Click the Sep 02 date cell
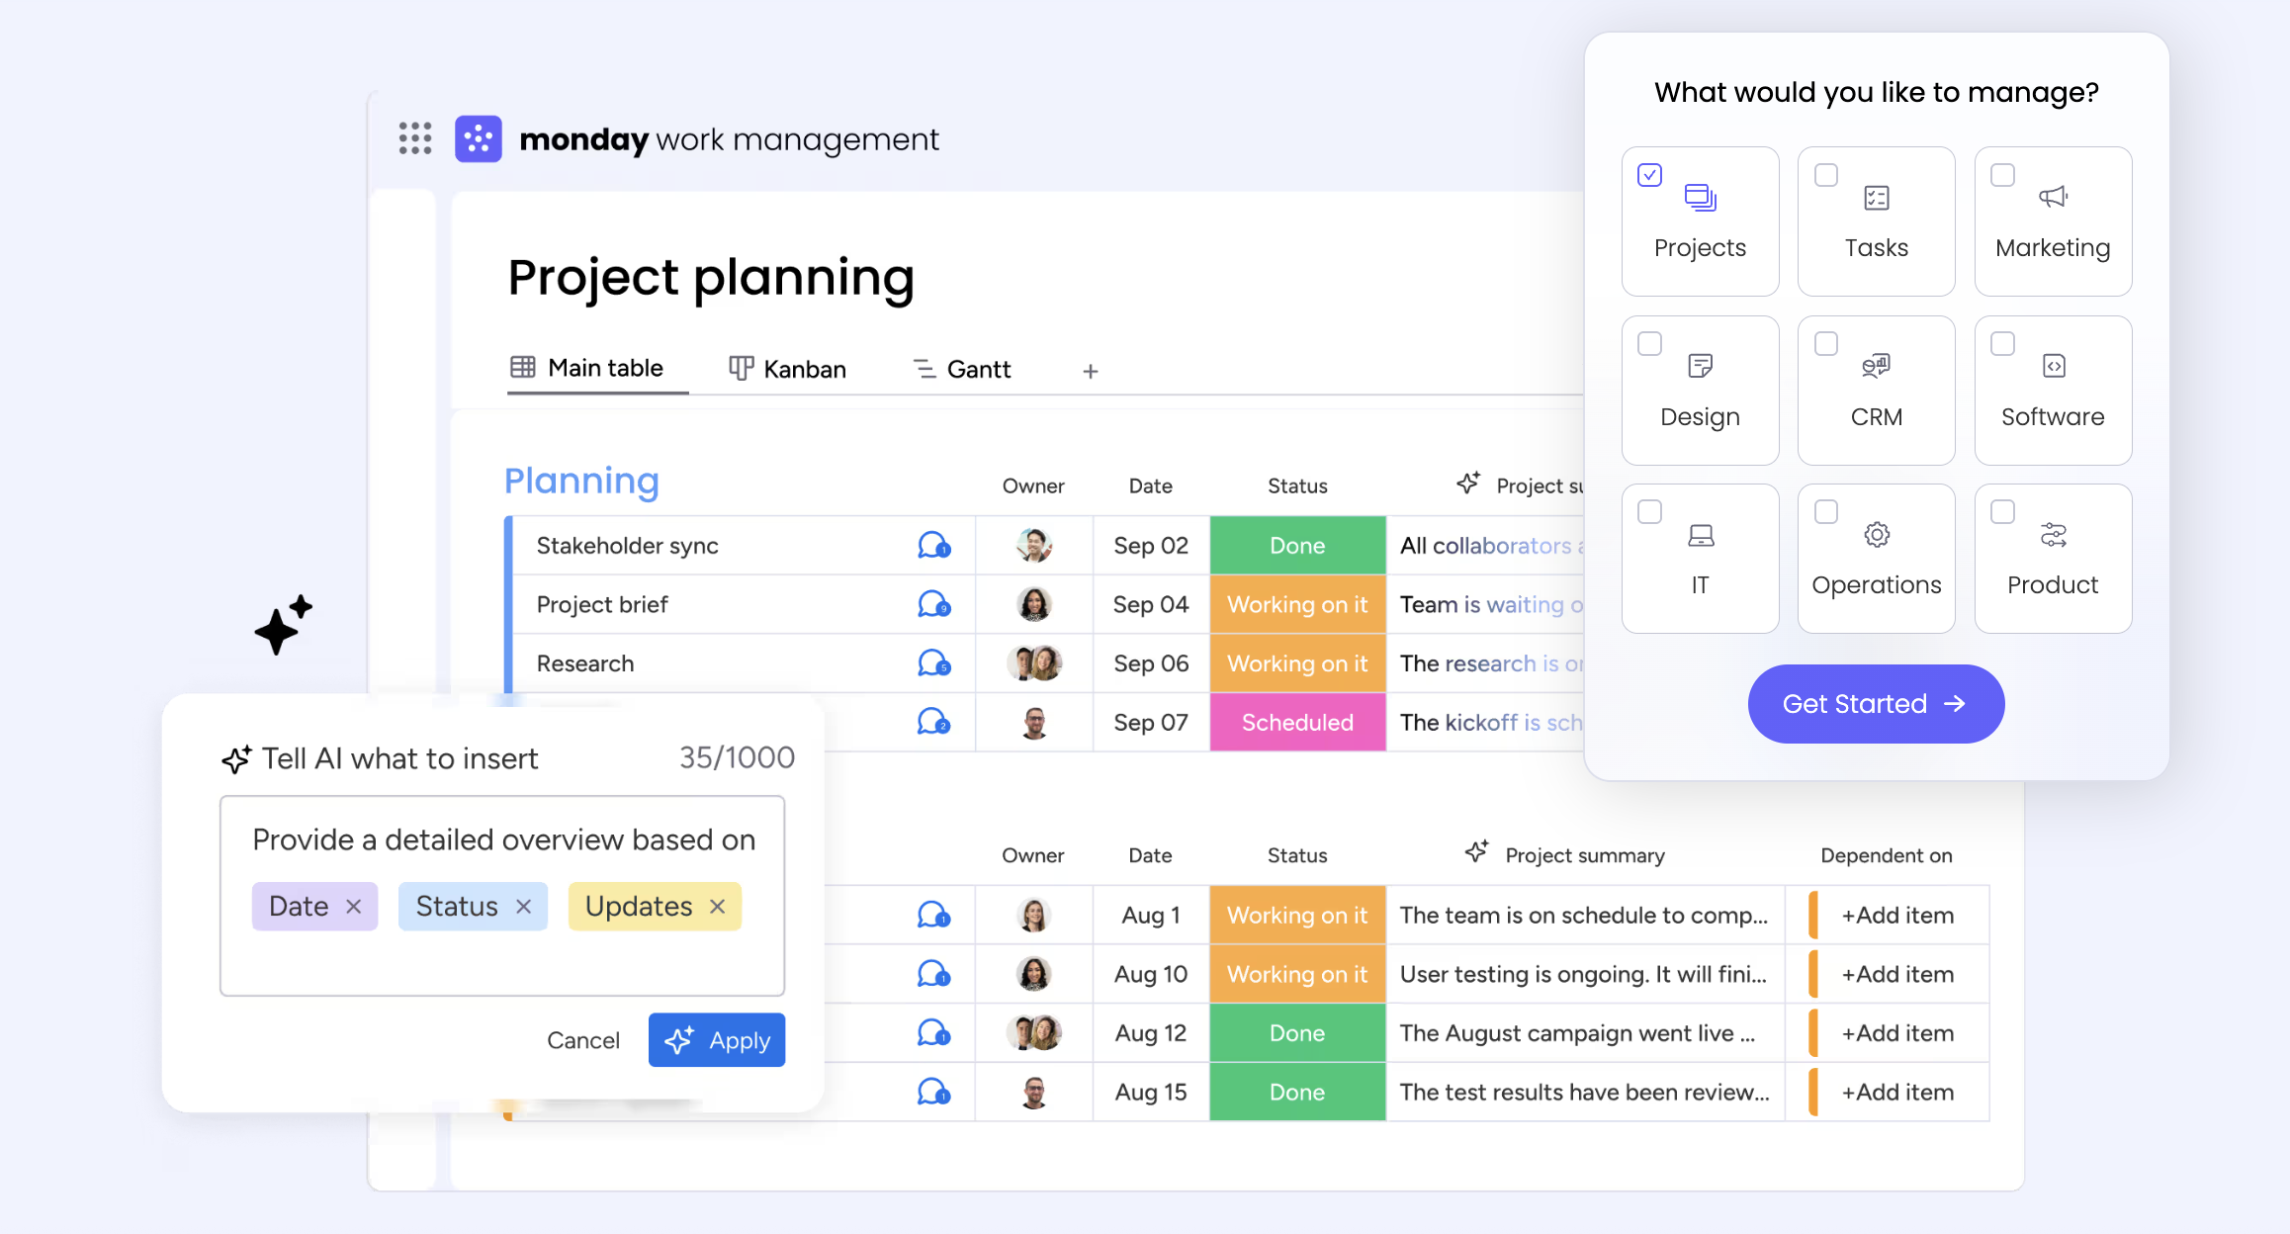2290x1234 pixels. pyautogui.click(x=1151, y=545)
